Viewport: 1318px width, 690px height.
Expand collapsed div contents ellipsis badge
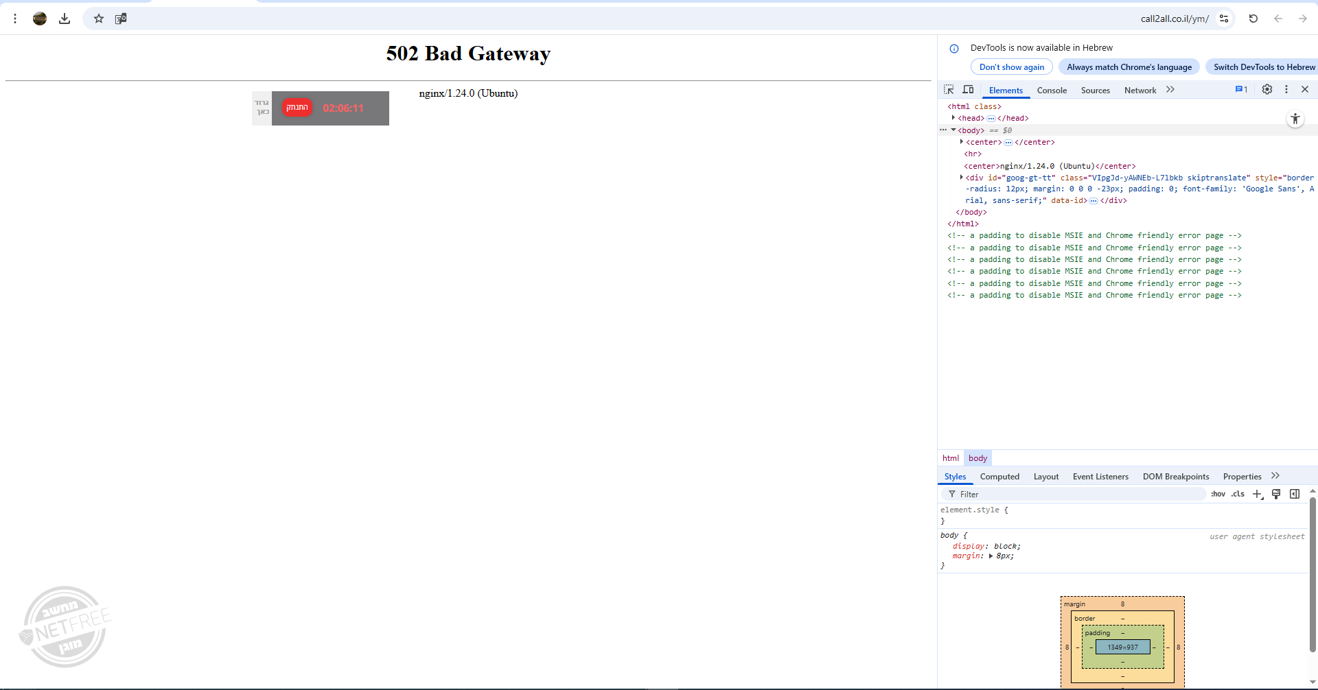pos(1094,201)
